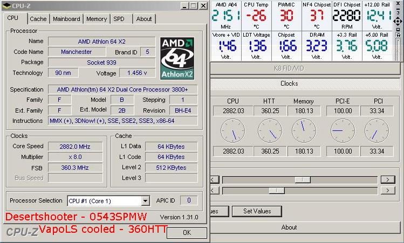Click the DRAM 3.23 Volt readout
The height and width of the screenshot is (243, 404).
click(317, 46)
